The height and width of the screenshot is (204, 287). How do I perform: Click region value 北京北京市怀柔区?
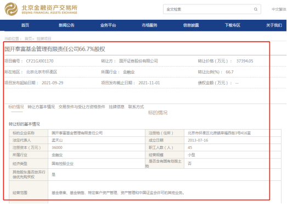[x=42, y=72]
